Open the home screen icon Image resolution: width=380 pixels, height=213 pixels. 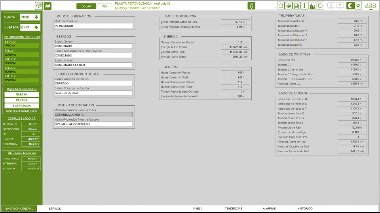[x=281, y=6]
